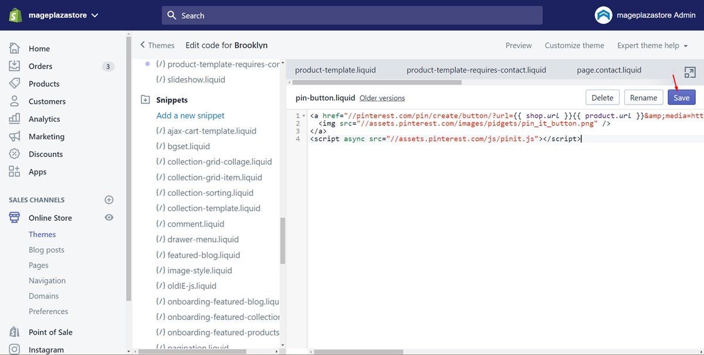Click the Search input field
The height and width of the screenshot is (355, 704).
(x=352, y=15)
